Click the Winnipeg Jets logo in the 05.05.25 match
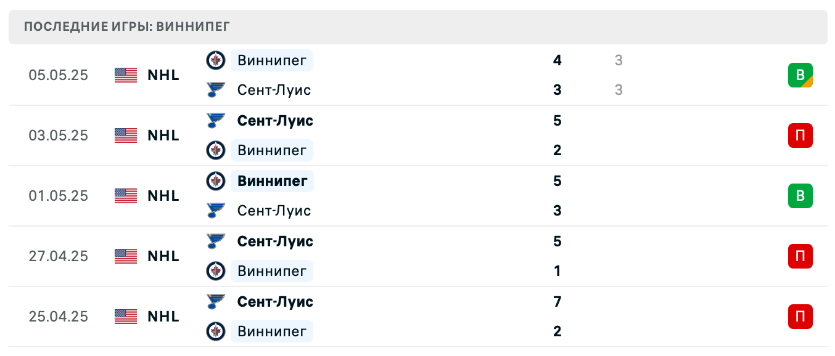Image resolution: width=835 pixels, height=356 pixels. (215, 60)
